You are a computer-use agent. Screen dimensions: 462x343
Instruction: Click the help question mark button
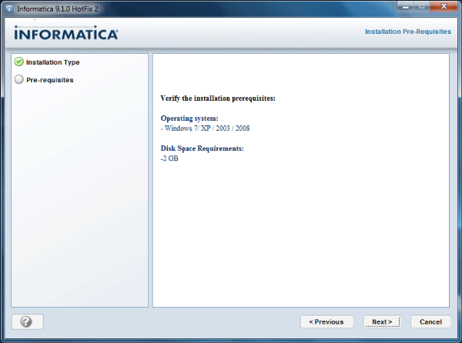point(28,321)
